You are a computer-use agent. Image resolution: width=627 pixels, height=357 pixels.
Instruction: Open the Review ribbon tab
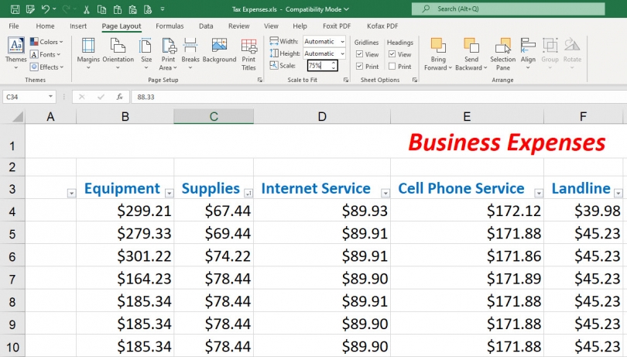point(238,26)
